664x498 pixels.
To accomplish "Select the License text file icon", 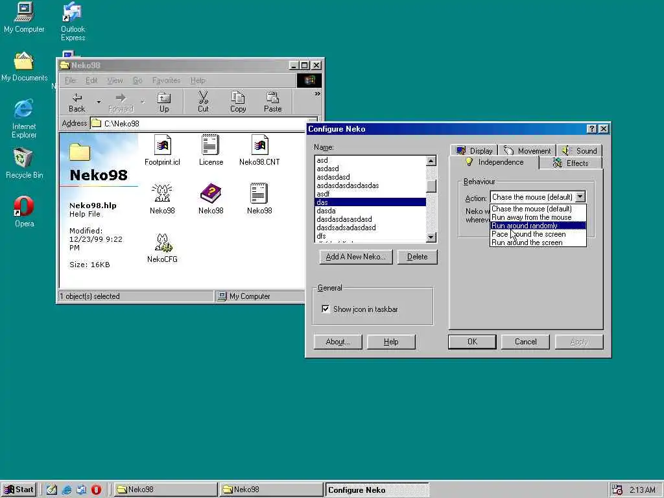I will (211, 150).
